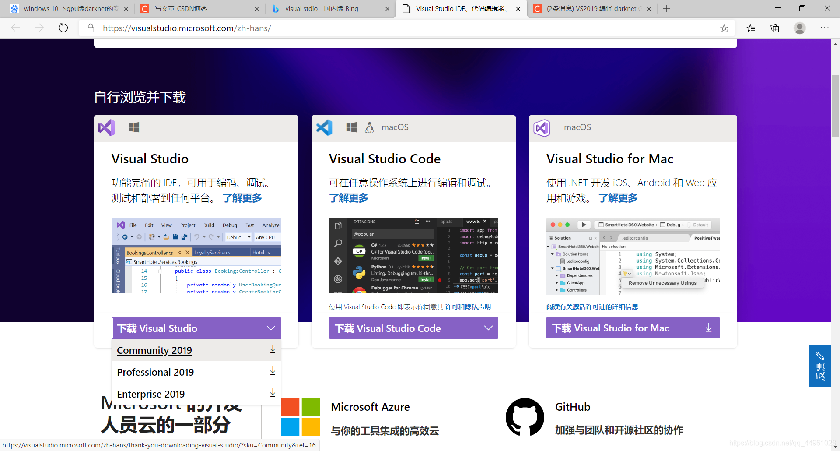840x451 pixels.
Task: Click the purple Visual Studio logo icon
Action: coord(107,127)
